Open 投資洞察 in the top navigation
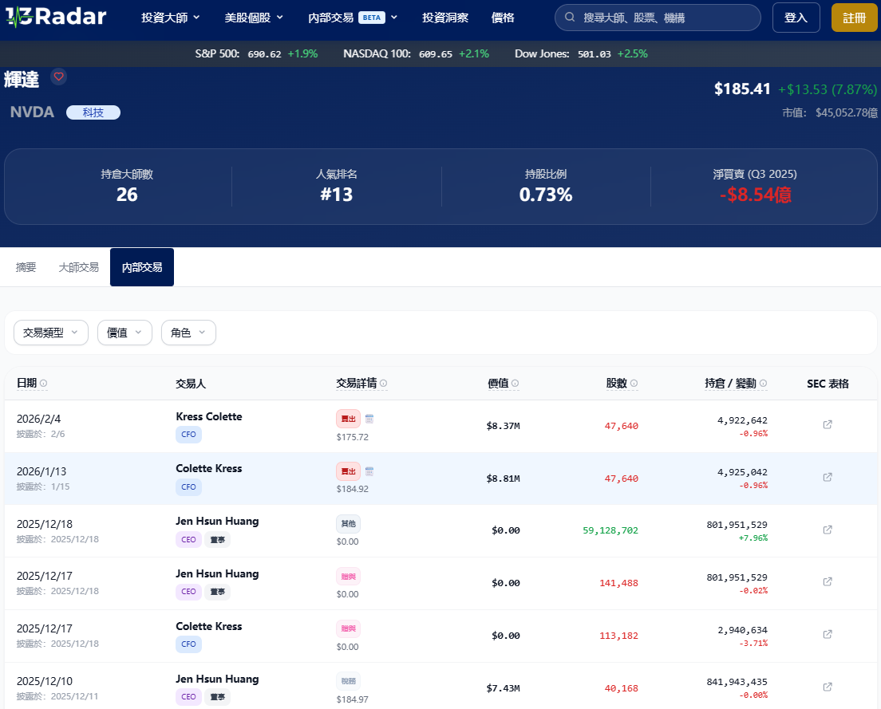Image resolution: width=881 pixels, height=709 pixels. tap(445, 18)
